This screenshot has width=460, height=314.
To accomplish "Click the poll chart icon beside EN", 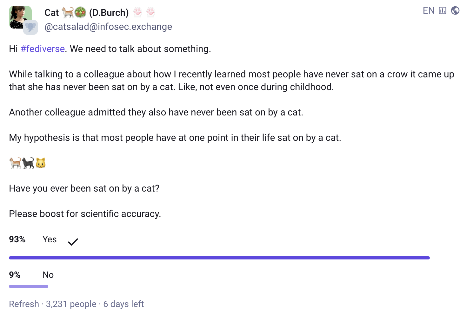I will [x=442, y=11].
